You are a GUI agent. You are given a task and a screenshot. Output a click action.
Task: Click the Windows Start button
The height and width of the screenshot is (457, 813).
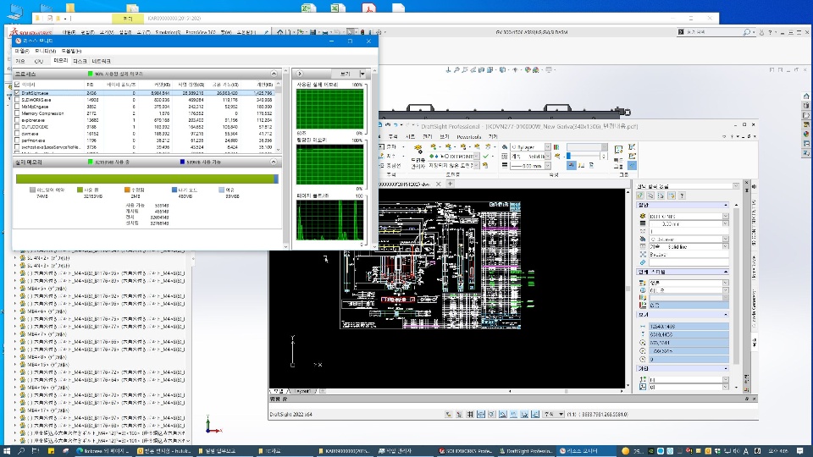click(7, 451)
